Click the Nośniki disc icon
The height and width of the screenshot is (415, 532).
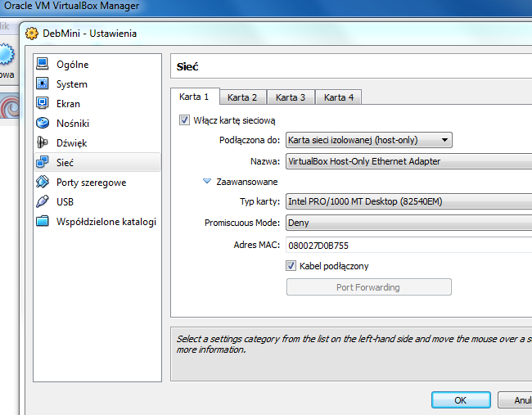pyautogui.click(x=43, y=123)
